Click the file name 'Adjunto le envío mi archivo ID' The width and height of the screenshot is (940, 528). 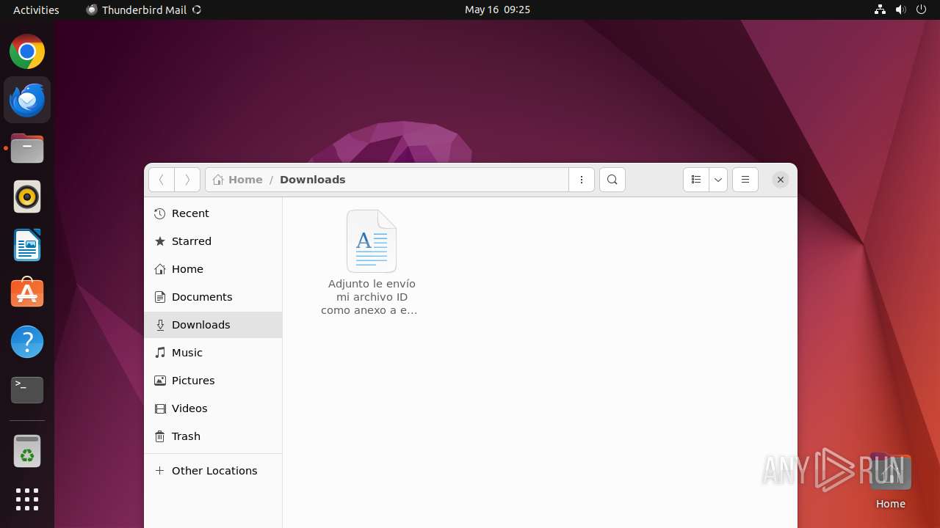[369, 297]
